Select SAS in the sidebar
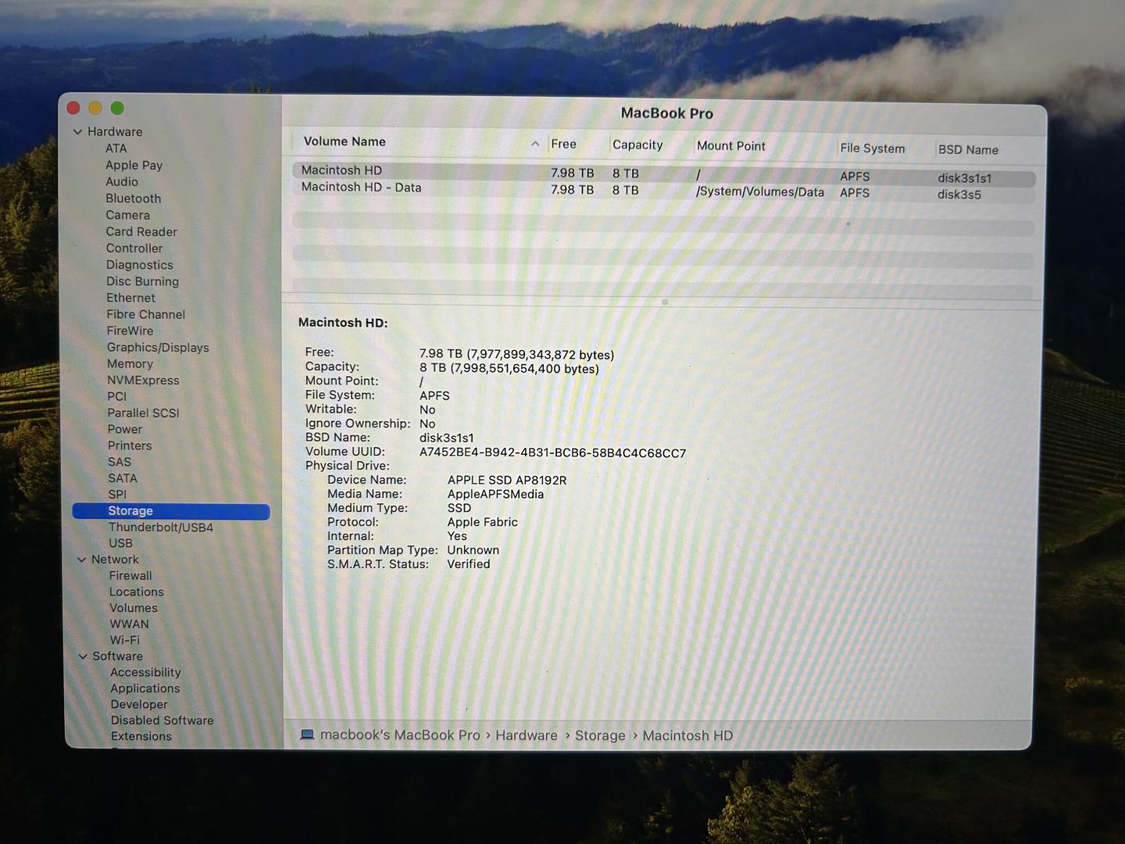Screen dimensions: 1125x844 120,462
